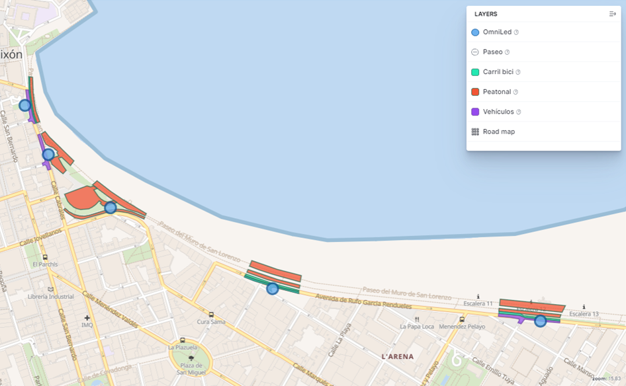Select the OmniLed marker near Escalera 13
This screenshot has height=386, width=626.
[540, 321]
